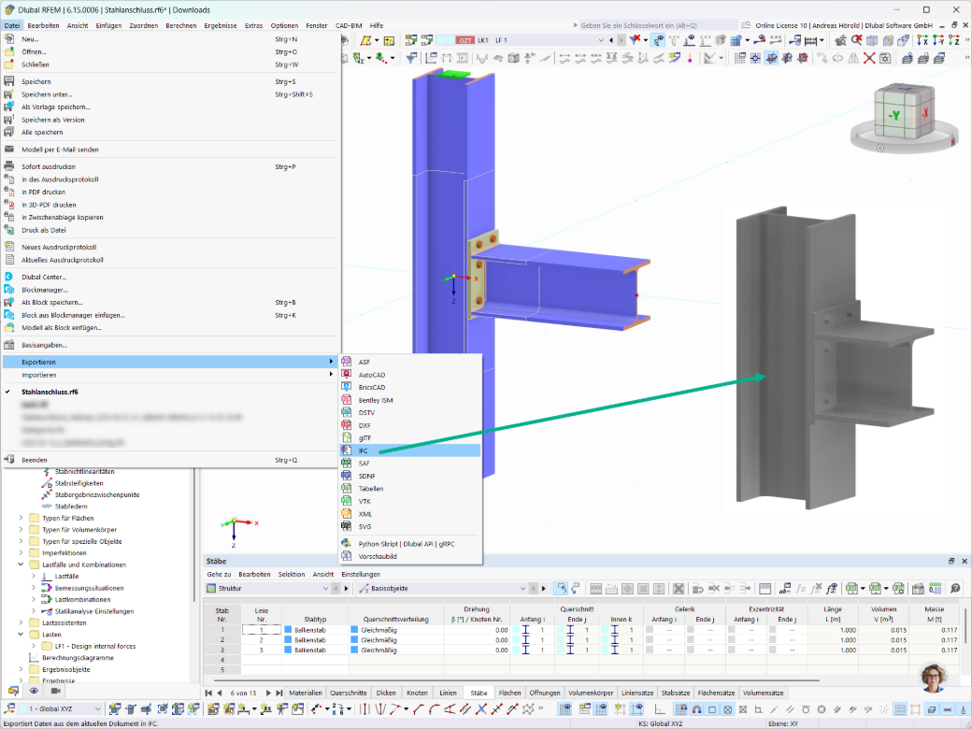
Task: Click the Tabellen export icon entry
Action: point(347,489)
